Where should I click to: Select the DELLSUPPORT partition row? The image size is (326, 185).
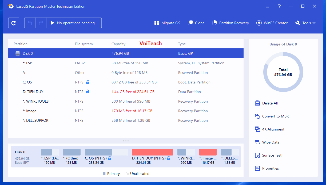tap(126, 120)
